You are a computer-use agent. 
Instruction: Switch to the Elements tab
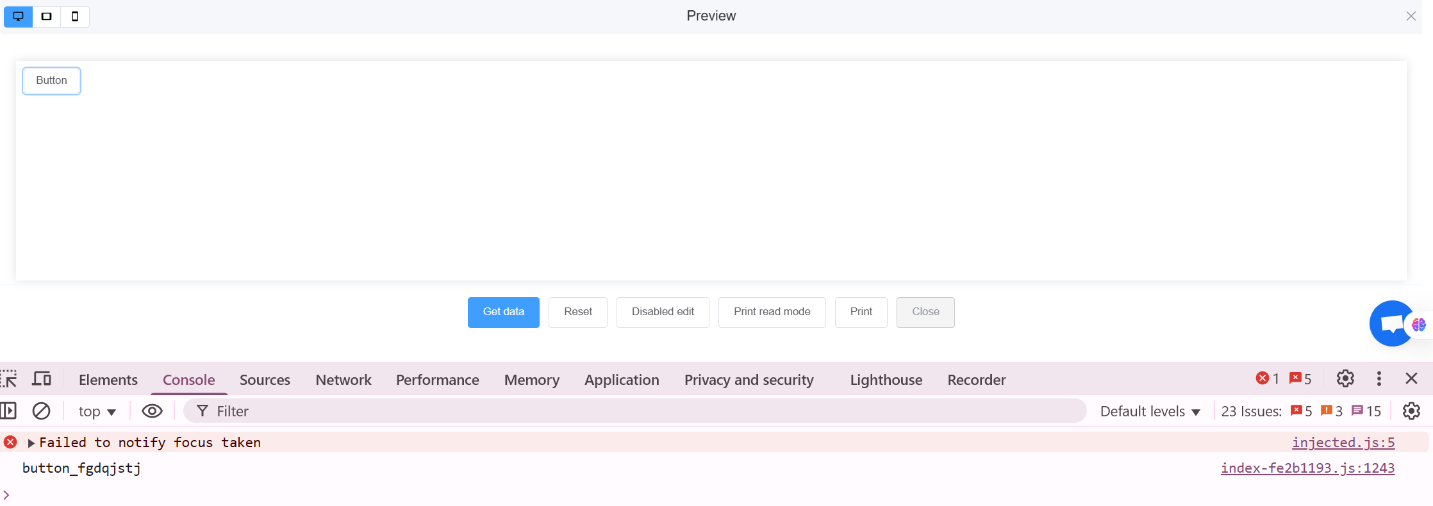(x=108, y=380)
